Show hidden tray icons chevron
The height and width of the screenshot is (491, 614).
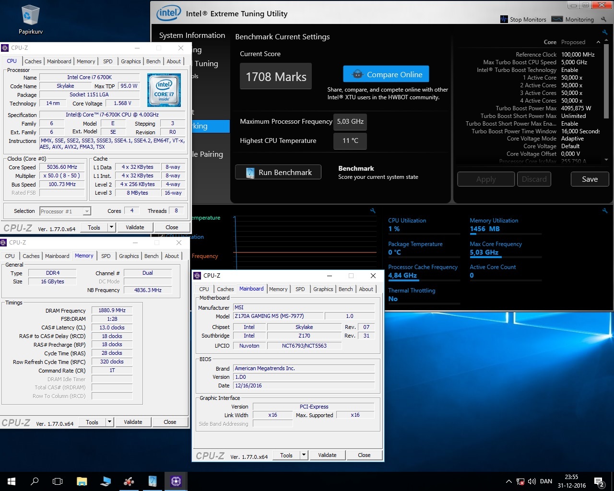click(508, 481)
